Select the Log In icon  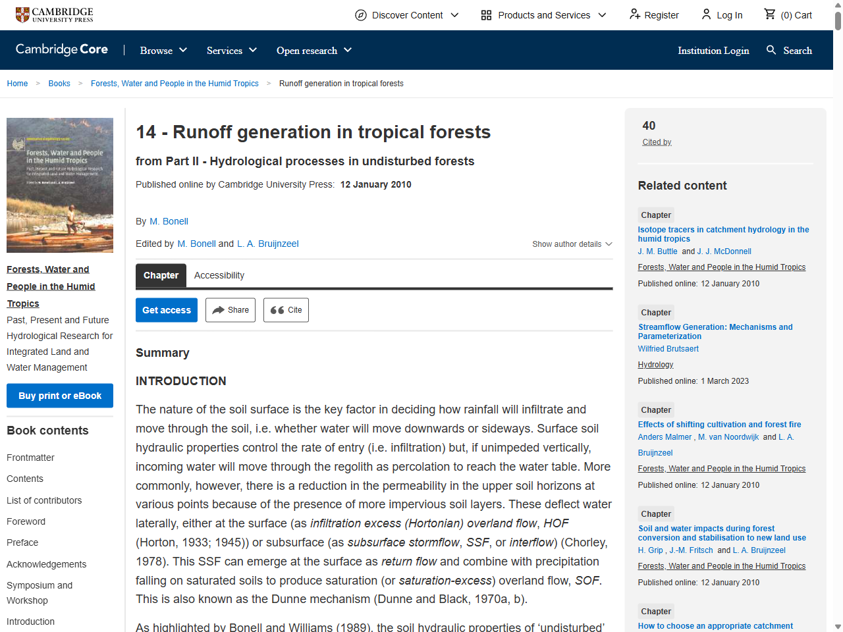tap(705, 14)
